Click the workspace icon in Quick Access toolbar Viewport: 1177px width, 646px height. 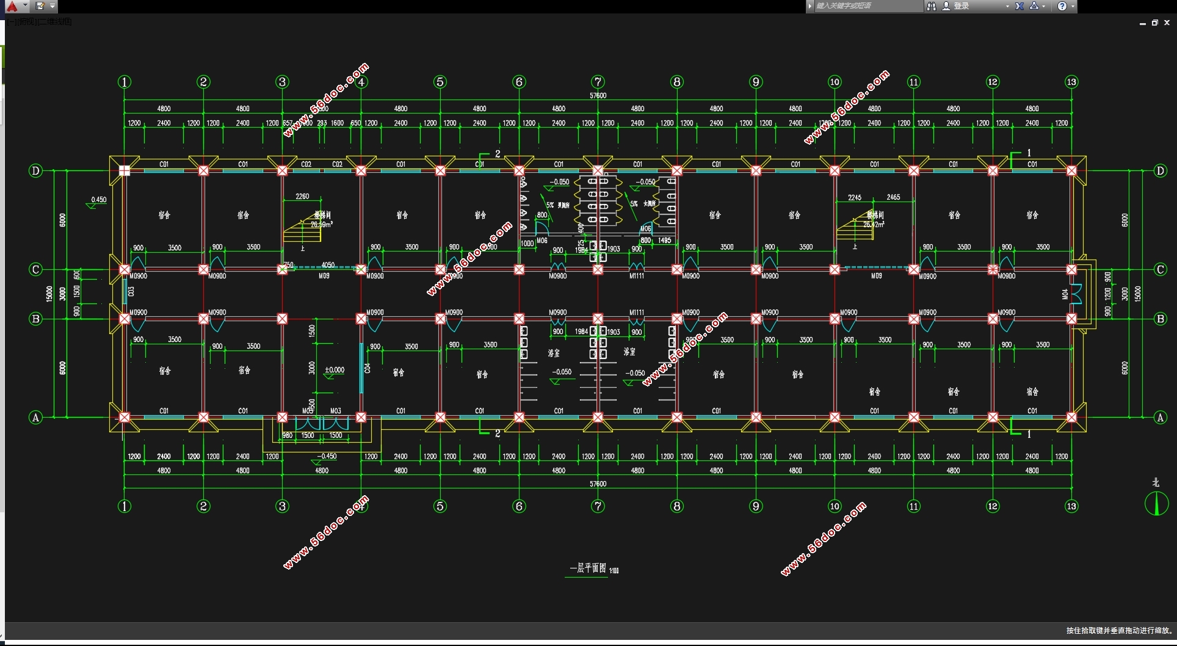40,6
